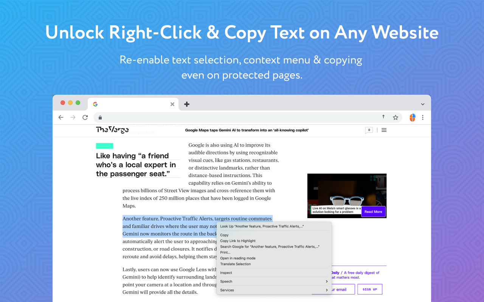Open the Meta smart glasses video thumbnail
This screenshot has height=302, width=484.
[347, 196]
